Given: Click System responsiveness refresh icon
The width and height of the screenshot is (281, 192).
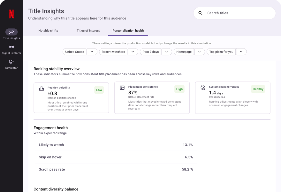Looking at the screenshot, I should pyautogui.click(x=203, y=88).
